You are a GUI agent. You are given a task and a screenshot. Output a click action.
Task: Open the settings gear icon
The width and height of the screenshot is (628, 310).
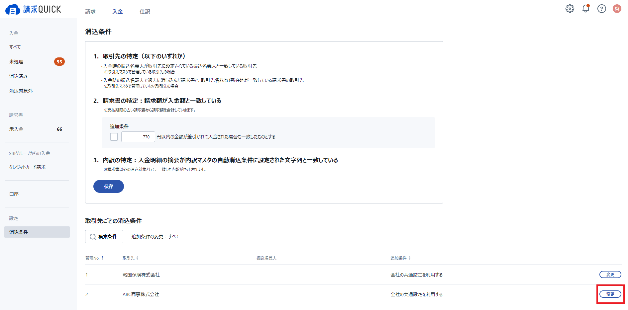pyautogui.click(x=570, y=9)
